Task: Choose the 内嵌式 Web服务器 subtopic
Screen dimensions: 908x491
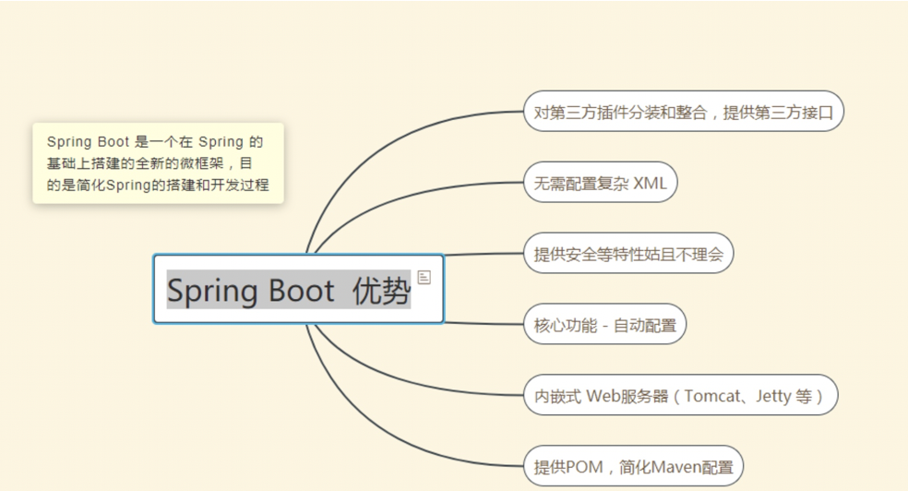Action: [680, 395]
